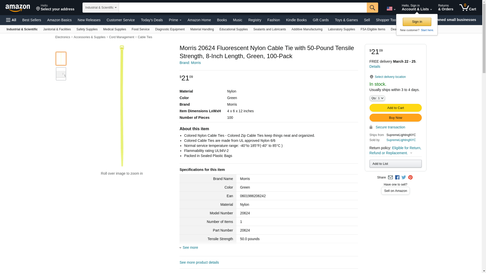The image size is (486, 273).
Task: Open the All hamburger menu
Action: [11, 20]
